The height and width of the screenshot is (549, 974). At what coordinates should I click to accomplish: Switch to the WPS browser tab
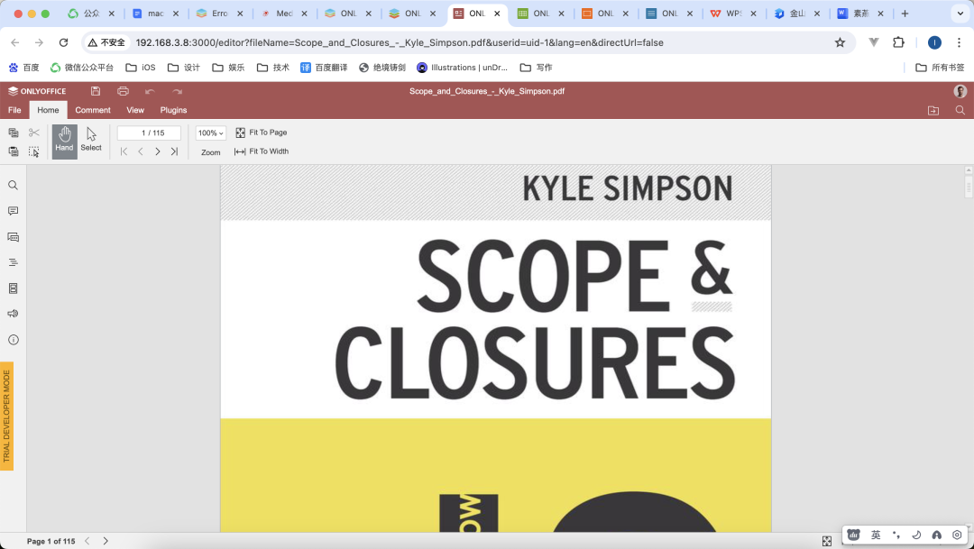(733, 14)
